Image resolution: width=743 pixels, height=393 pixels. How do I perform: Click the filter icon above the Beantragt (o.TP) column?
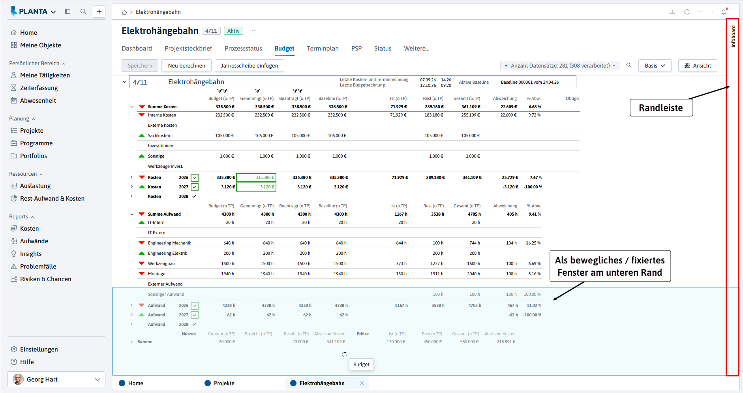tap(298, 91)
